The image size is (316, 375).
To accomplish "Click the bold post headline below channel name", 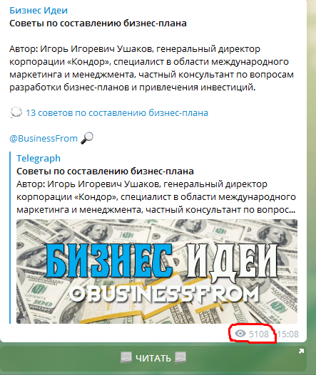I will 98,23.
